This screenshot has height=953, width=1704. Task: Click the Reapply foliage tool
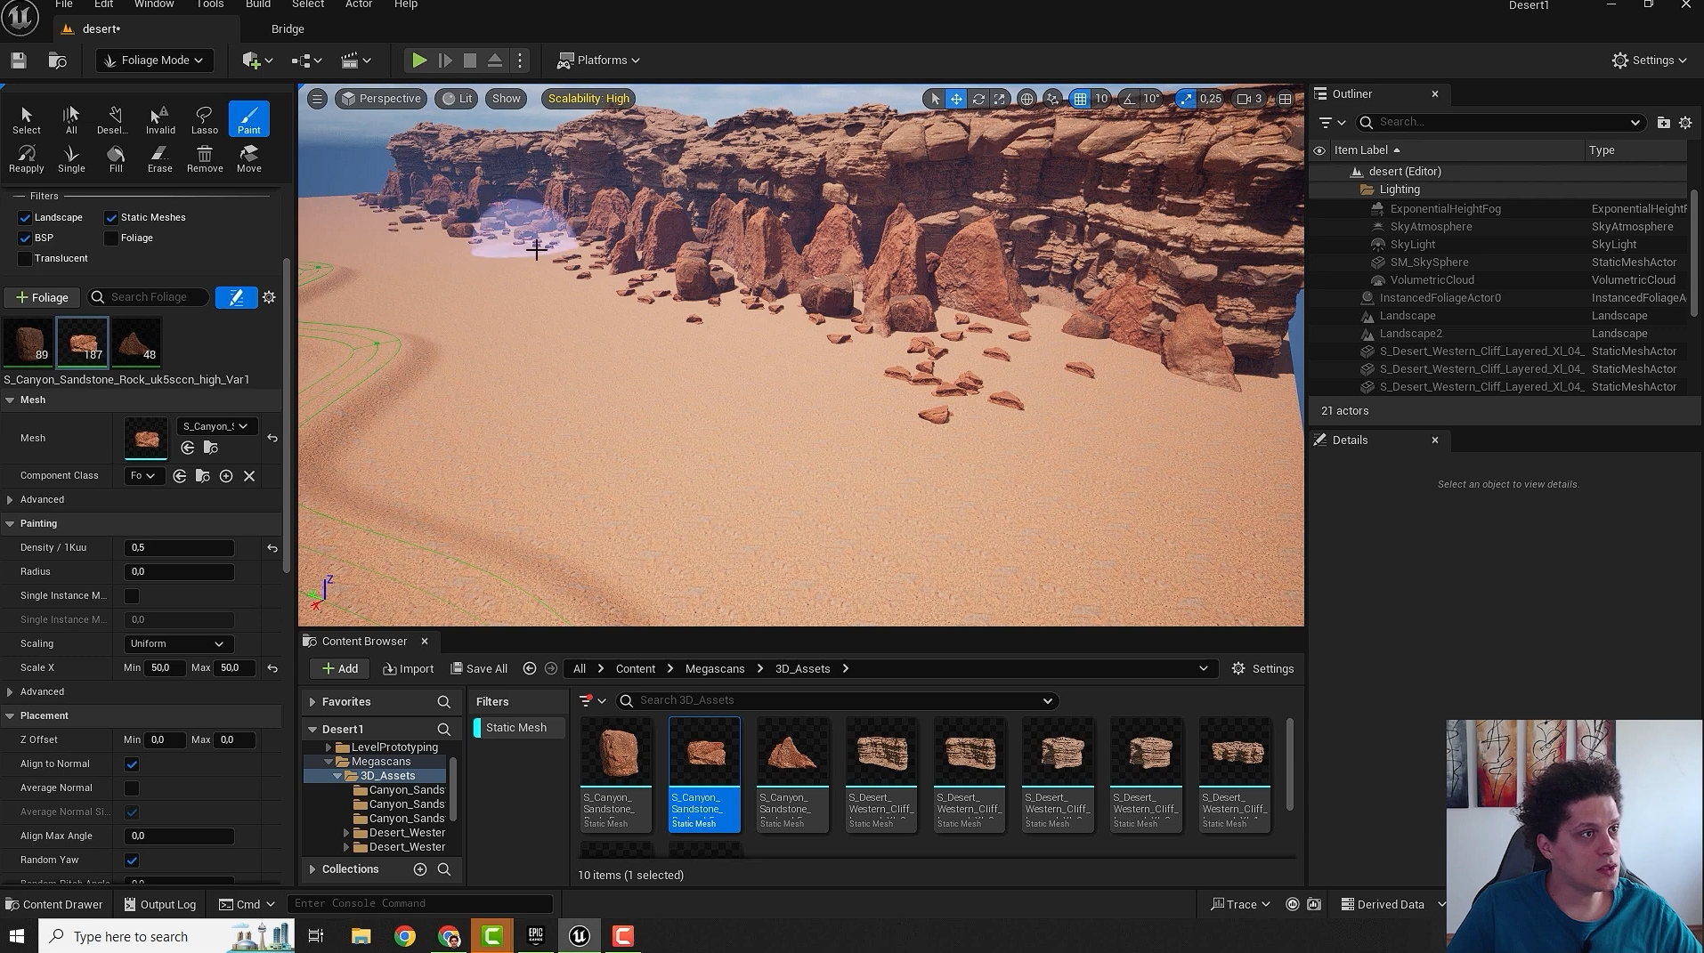[26, 157]
